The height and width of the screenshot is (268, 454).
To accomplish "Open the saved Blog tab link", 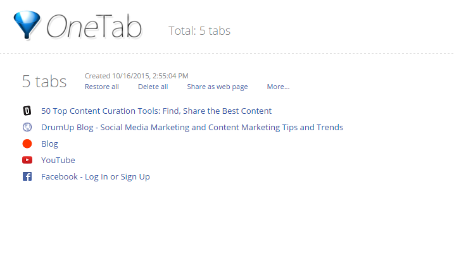I will click(49, 144).
